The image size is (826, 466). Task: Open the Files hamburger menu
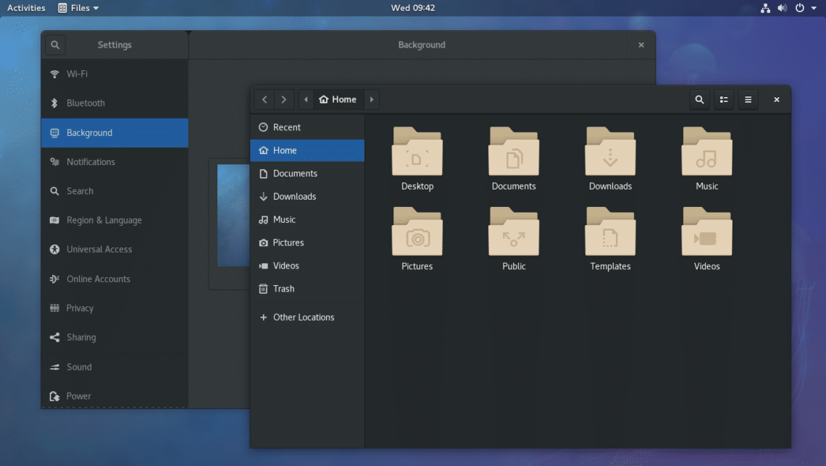pos(748,99)
